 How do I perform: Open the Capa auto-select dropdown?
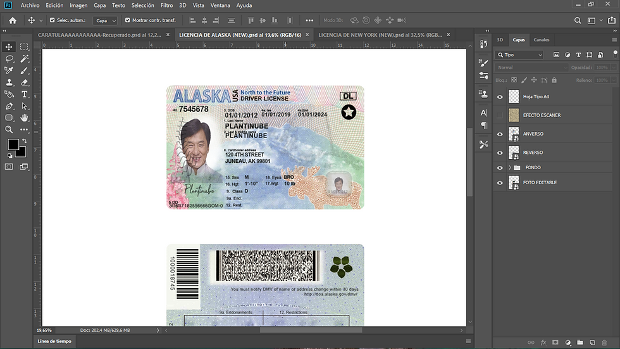click(x=106, y=20)
